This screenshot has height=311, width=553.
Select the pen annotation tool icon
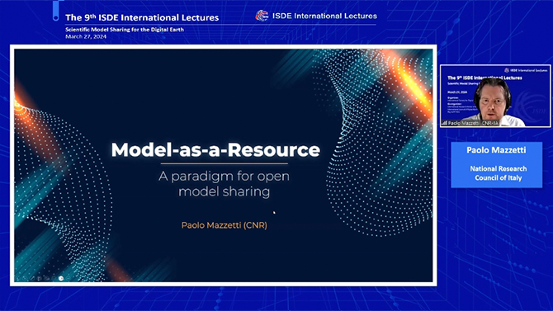coord(32,278)
